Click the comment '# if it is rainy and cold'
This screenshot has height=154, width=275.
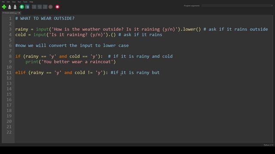pos(141,56)
